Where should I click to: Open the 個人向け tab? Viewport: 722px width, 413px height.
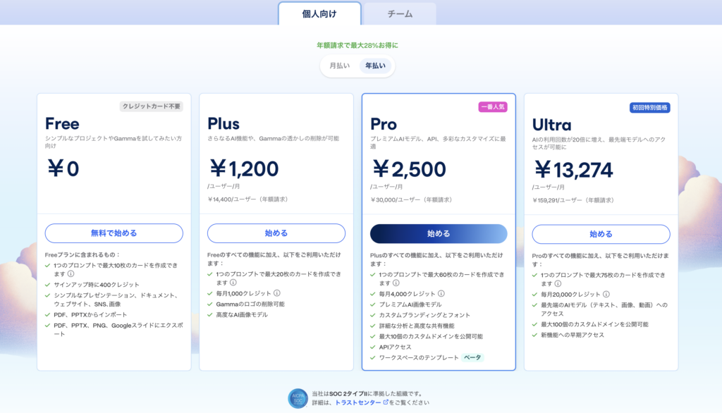(319, 13)
